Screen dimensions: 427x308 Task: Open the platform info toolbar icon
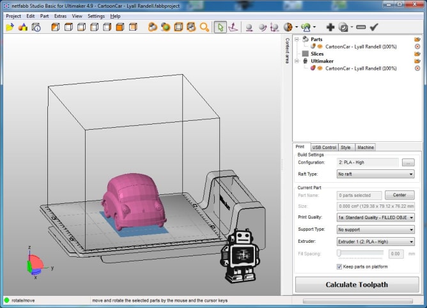(x=36, y=27)
